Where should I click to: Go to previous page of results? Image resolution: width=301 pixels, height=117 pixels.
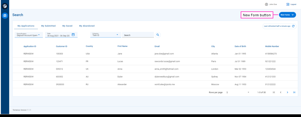click(281, 92)
